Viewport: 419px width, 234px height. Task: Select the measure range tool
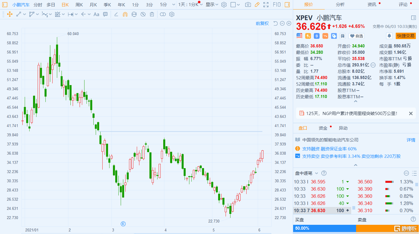tap(70, 14)
